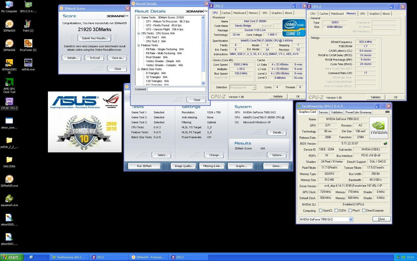Open Image Quality button
The image size is (417, 261).
(184, 166)
